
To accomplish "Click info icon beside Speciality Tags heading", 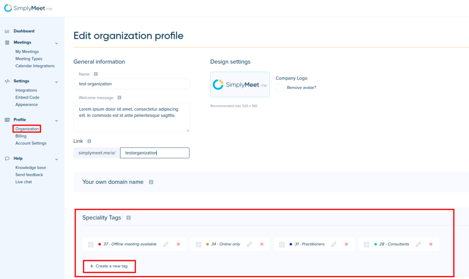I will (x=129, y=218).
